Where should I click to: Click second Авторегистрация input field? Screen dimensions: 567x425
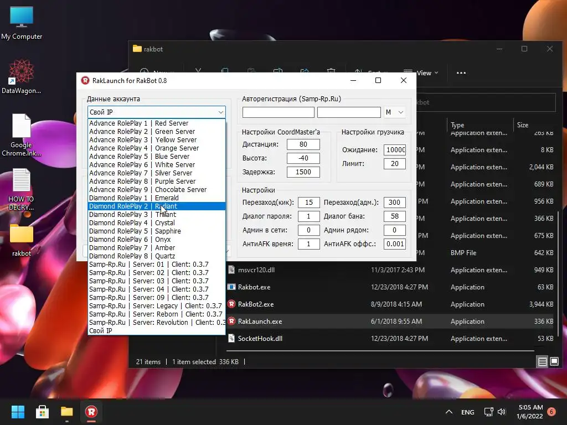tap(349, 112)
